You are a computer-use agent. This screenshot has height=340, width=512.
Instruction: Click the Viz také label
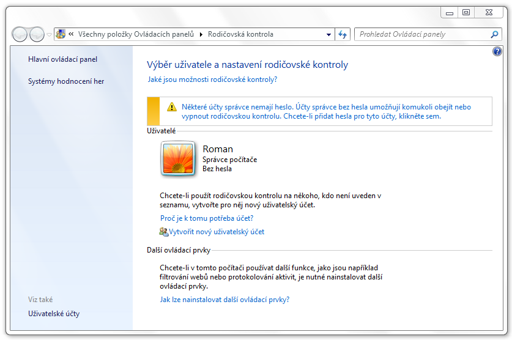click(x=40, y=300)
